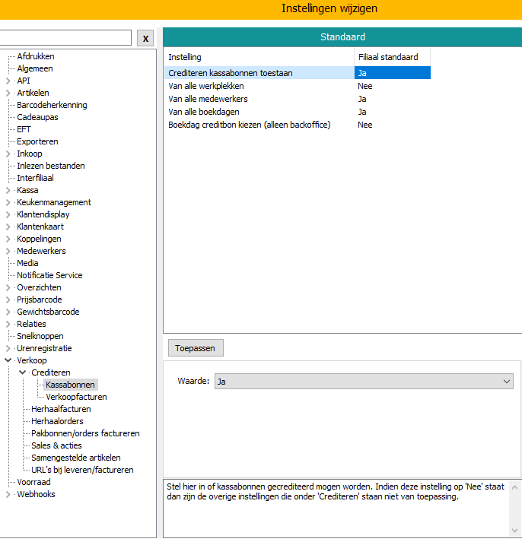Select EFT in the tree

click(x=24, y=129)
